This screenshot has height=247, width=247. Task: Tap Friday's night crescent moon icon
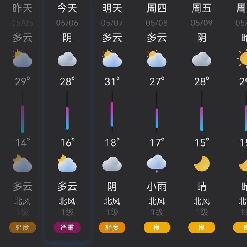tap(201, 164)
